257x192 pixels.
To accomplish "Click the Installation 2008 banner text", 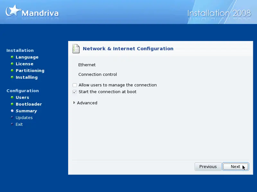I will pyautogui.click(x=219, y=13).
